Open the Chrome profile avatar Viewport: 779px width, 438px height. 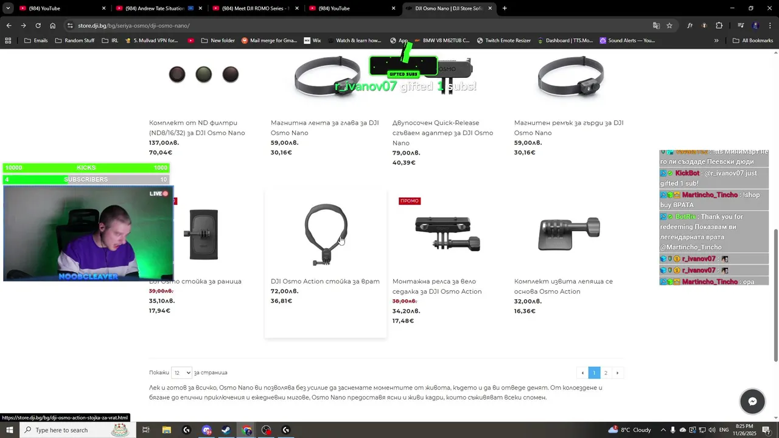(755, 26)
